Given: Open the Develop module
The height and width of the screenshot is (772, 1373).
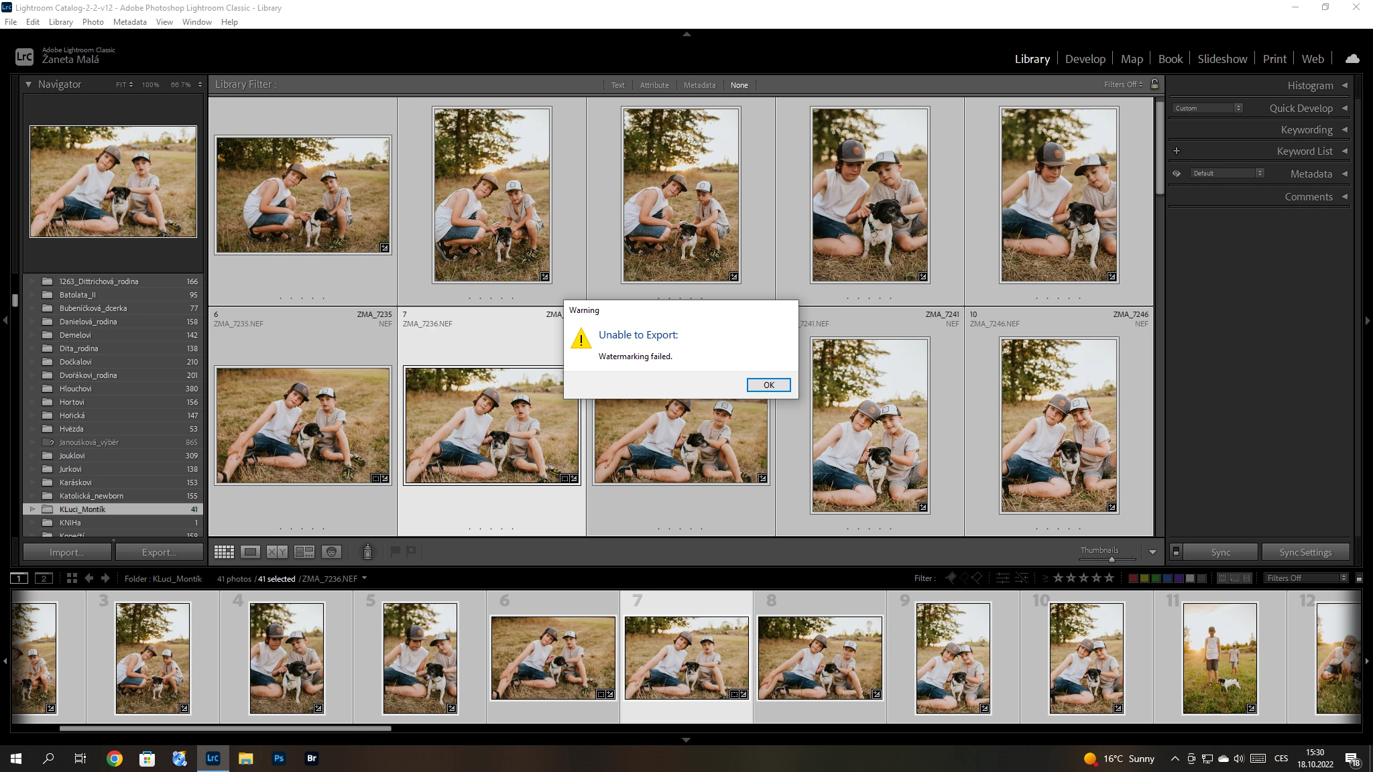Looking at the screenshot, I should (x=1085, y=59).
